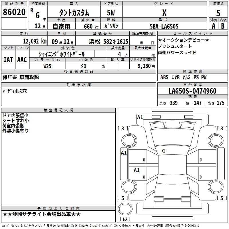229x229 pixels.
Task: Select the A1 mark at the diagram's top
Action: coord(140,117)
